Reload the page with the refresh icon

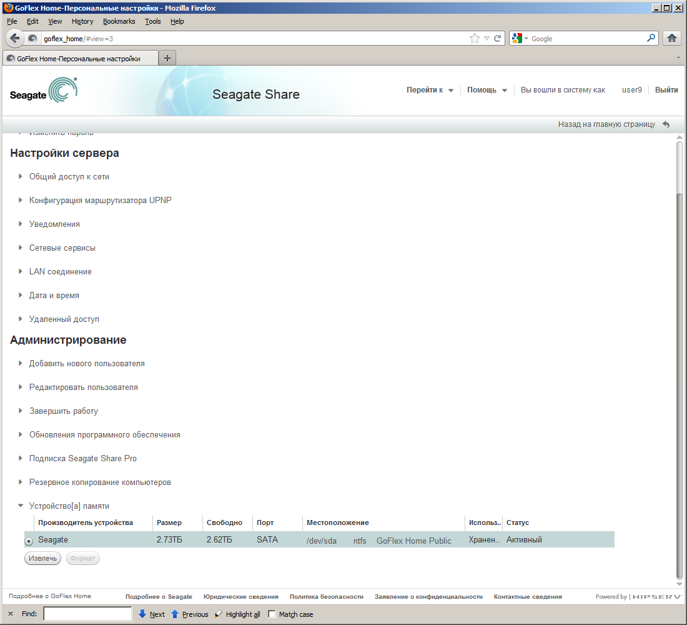(x=497, y=39)
